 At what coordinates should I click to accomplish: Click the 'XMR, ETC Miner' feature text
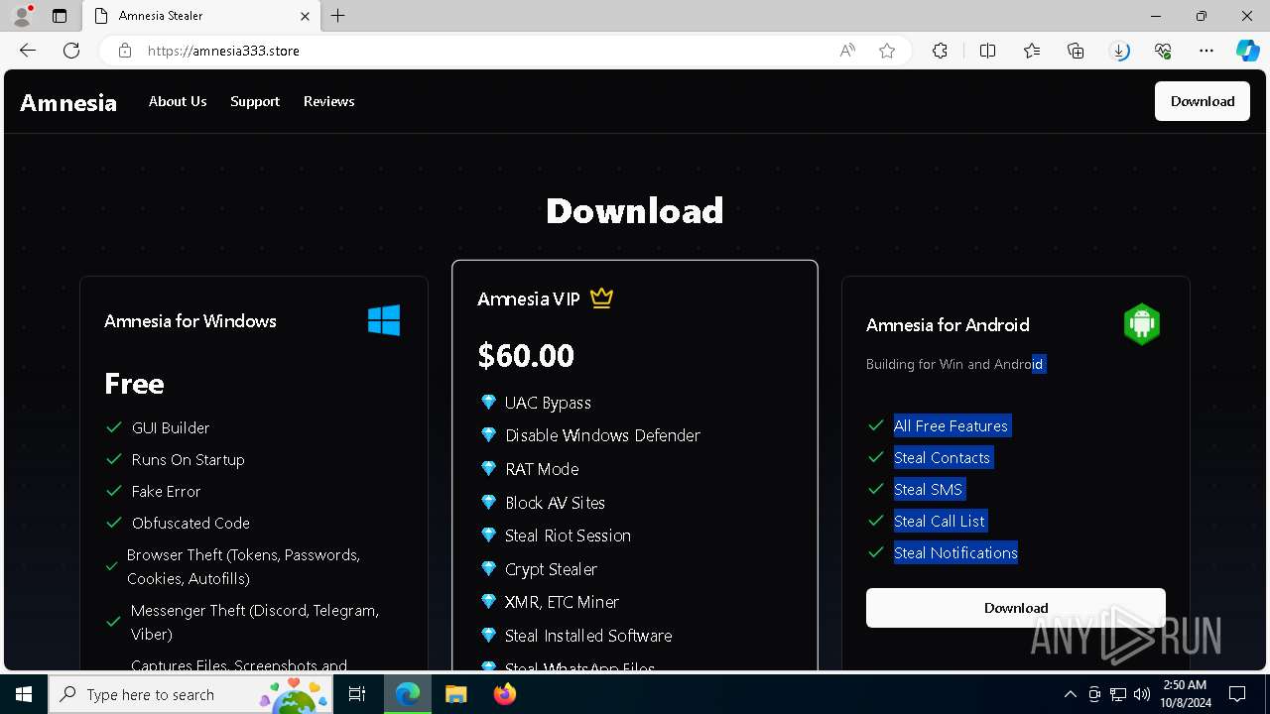[562, 602]
